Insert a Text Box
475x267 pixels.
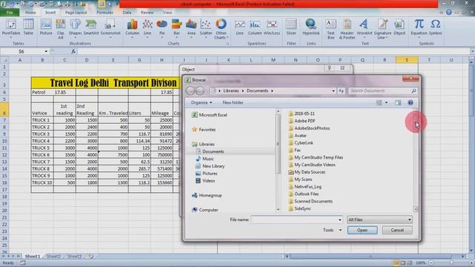click(x=331, y=29)
